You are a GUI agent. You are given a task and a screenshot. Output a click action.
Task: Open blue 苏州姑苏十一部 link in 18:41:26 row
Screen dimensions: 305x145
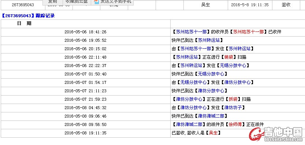pyautogui.click(x=191, y=32)
